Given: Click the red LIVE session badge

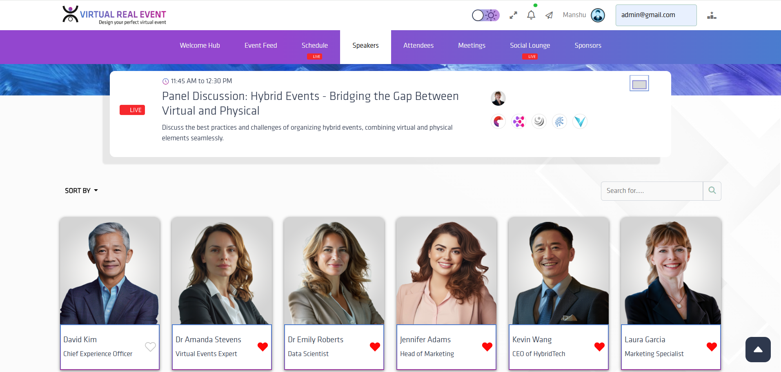Looking at the screenshot, I should coord(132,110).
